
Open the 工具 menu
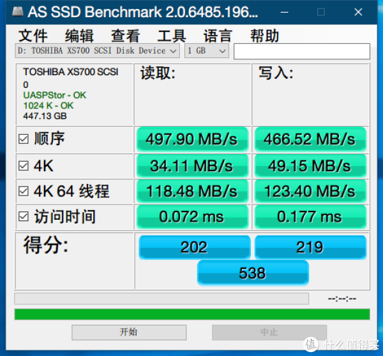[172, 36]
